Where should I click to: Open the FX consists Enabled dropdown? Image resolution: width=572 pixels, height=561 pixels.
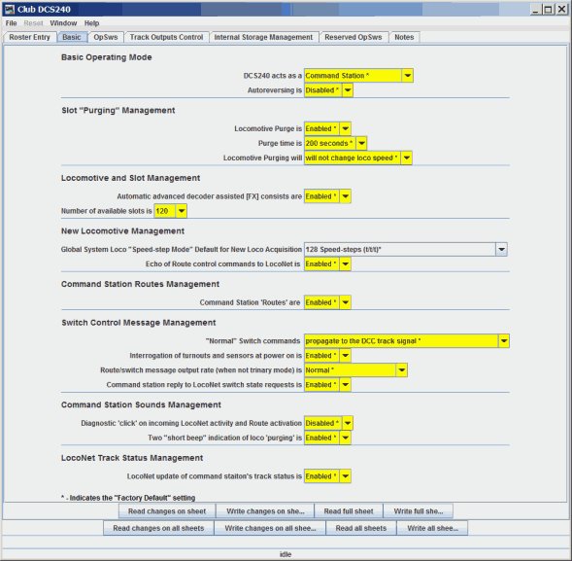327,196
